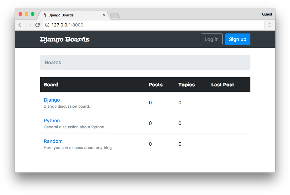The image size is (290, 195).
Task: Open the site information icon in address bar
Action: click(47, 25)
